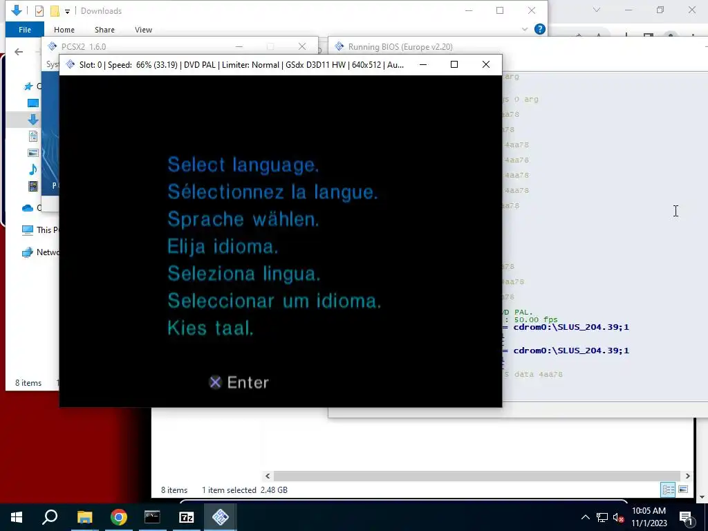Image resolution: width=708 pixels, height=531 pixels.
Task: Open Music note icon in sidebar
Action: [x=33, y=169]
